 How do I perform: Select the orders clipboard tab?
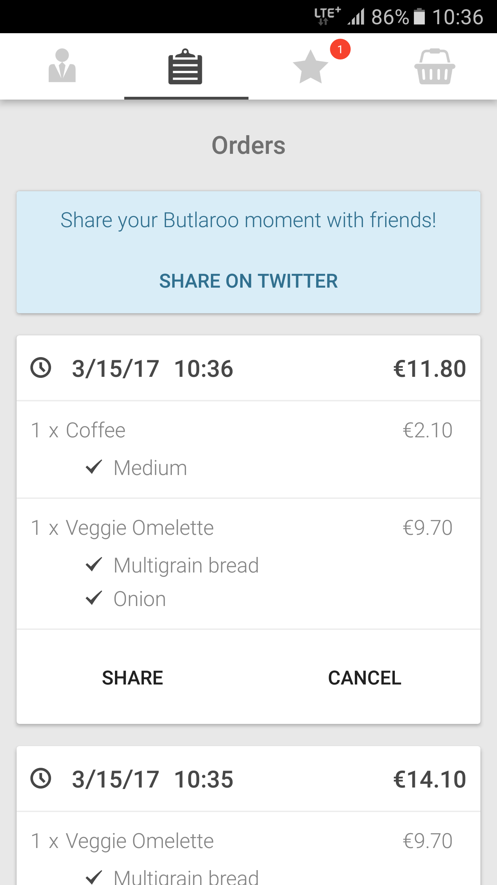185,66
